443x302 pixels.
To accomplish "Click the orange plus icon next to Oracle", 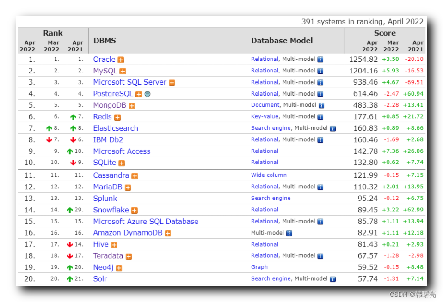I will 121,60.
